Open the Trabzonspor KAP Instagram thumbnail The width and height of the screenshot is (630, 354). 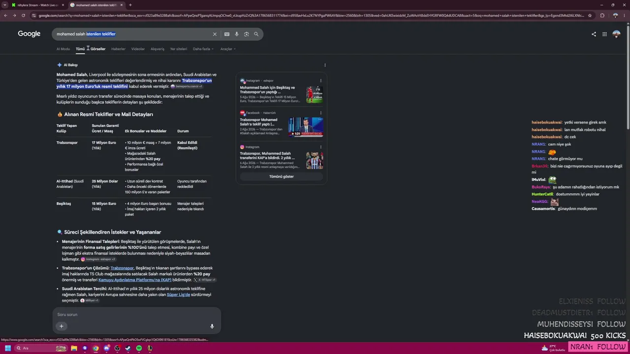tap(315, 160)
